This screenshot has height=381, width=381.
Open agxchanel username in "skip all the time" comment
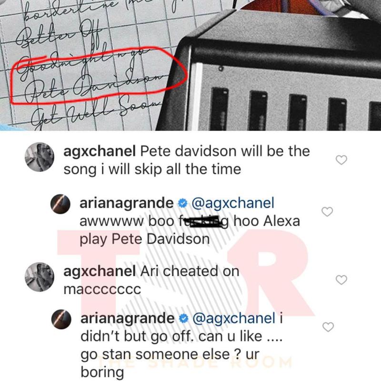[x=100, y=151]
